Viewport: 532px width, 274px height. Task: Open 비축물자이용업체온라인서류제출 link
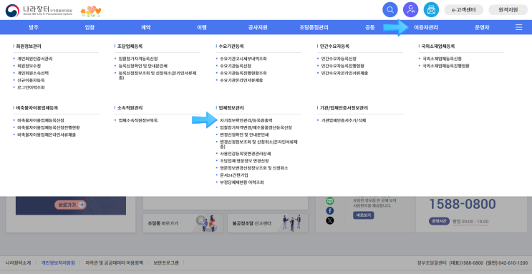(x=47, y=134)
